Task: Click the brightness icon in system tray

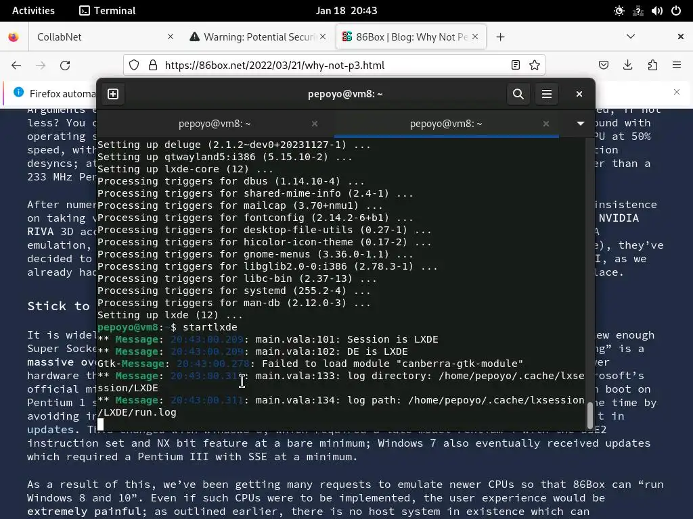Action: tap(619, 11)
